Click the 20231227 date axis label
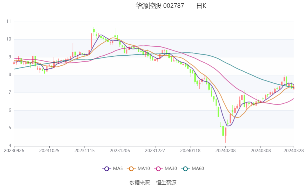 coord(155,150)
